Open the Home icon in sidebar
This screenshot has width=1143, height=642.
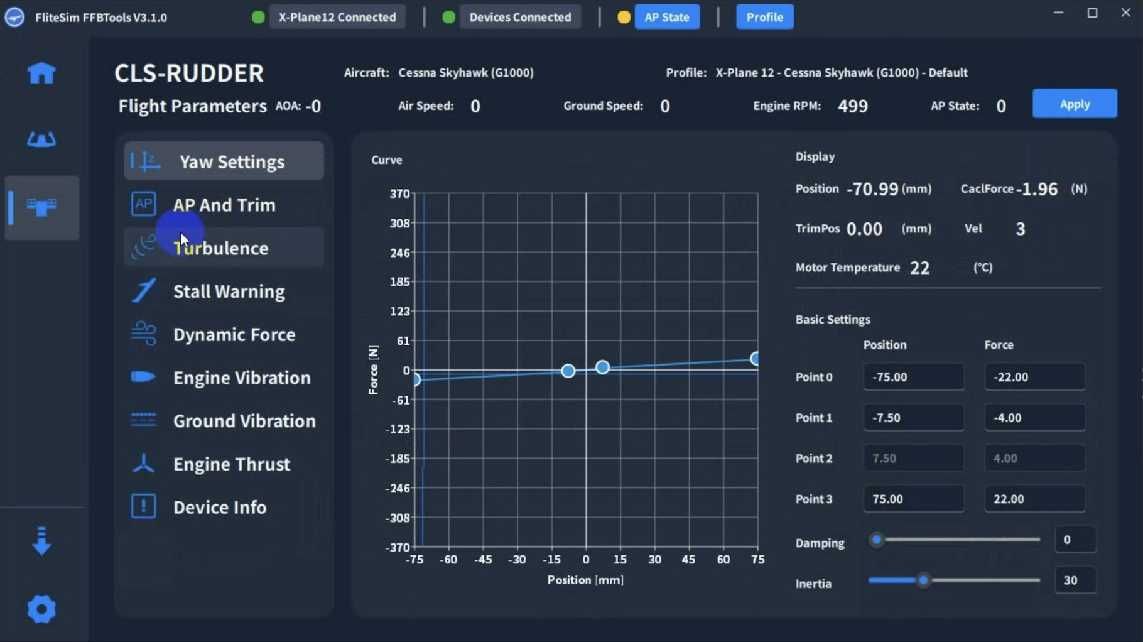click(41, 73)
